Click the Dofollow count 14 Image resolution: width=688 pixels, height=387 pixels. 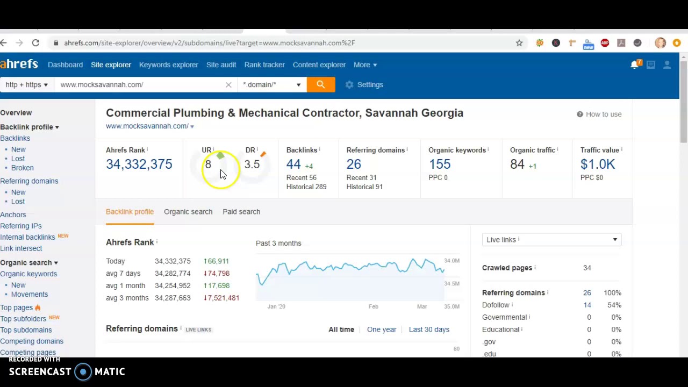pos(587,305)
